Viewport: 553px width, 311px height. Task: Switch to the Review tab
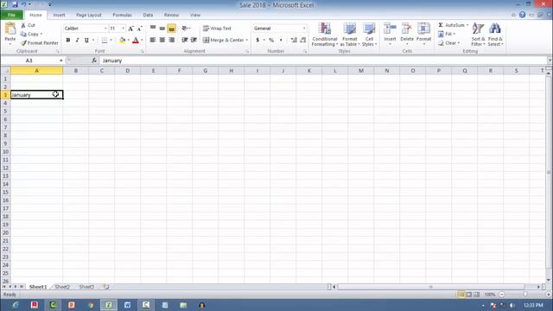click(x=171, y=16)
